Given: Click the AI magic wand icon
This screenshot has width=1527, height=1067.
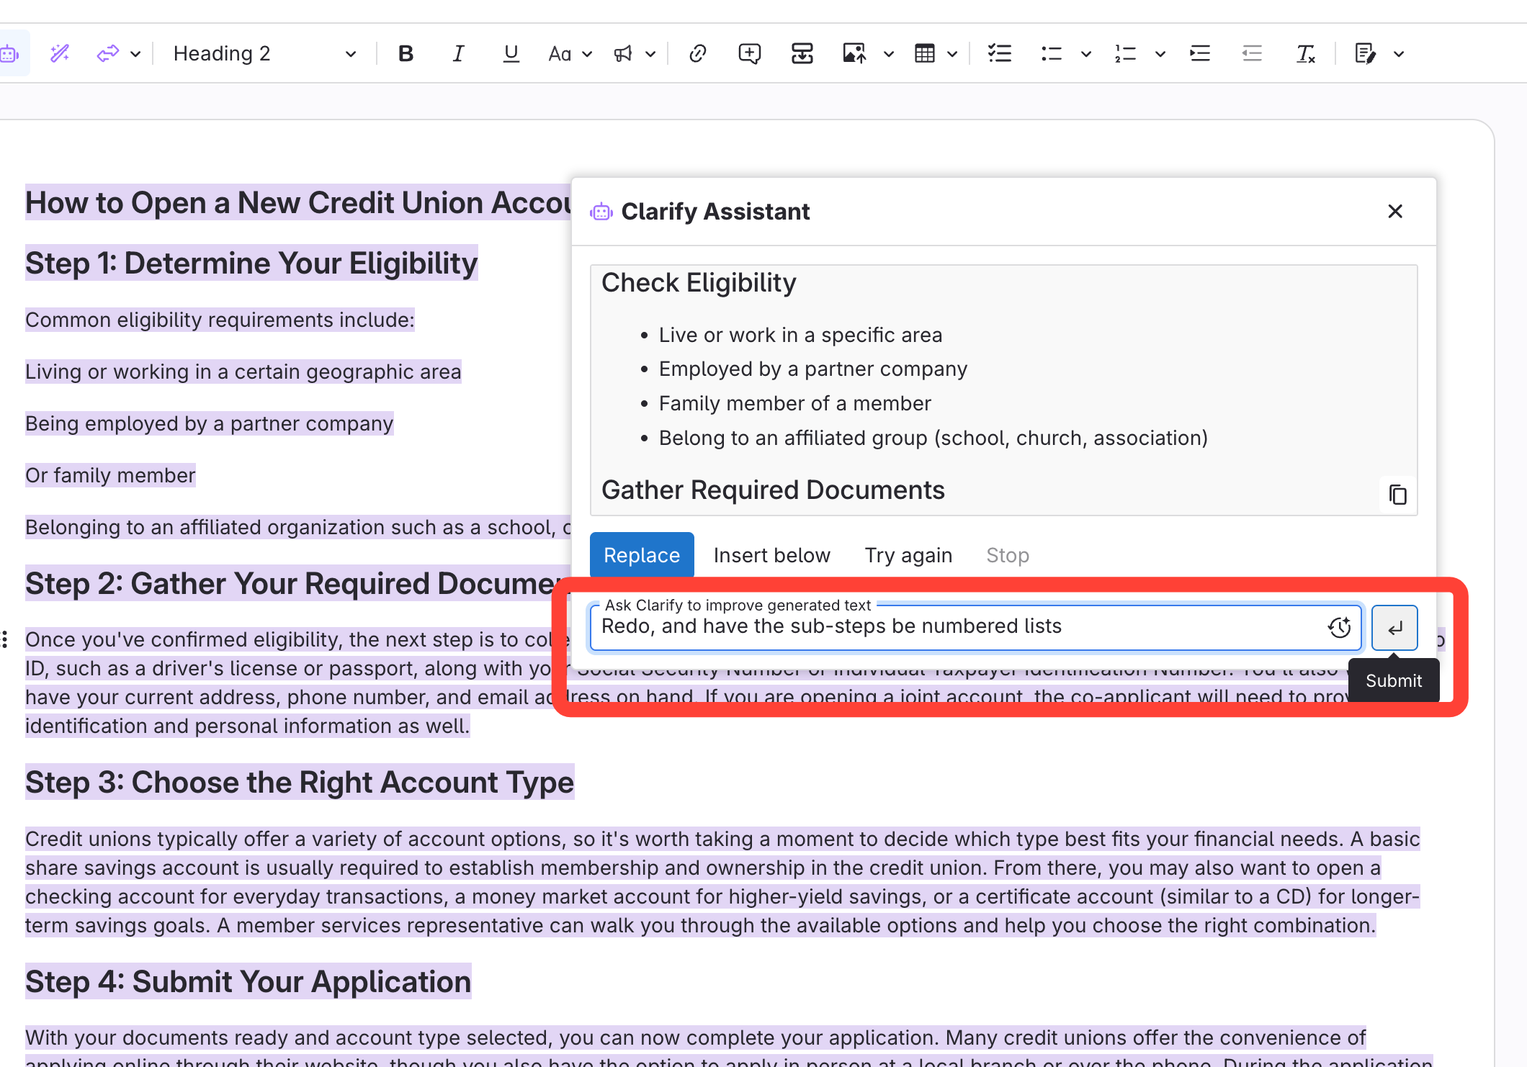Looking at the screenshot, I should 60,53.
